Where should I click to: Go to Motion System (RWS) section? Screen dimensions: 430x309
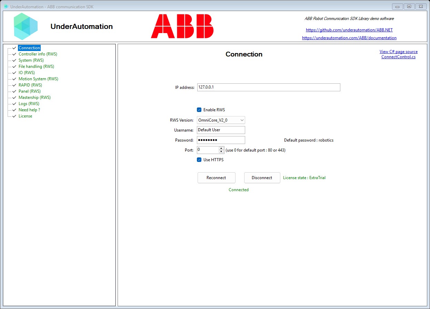coord(38,79)
